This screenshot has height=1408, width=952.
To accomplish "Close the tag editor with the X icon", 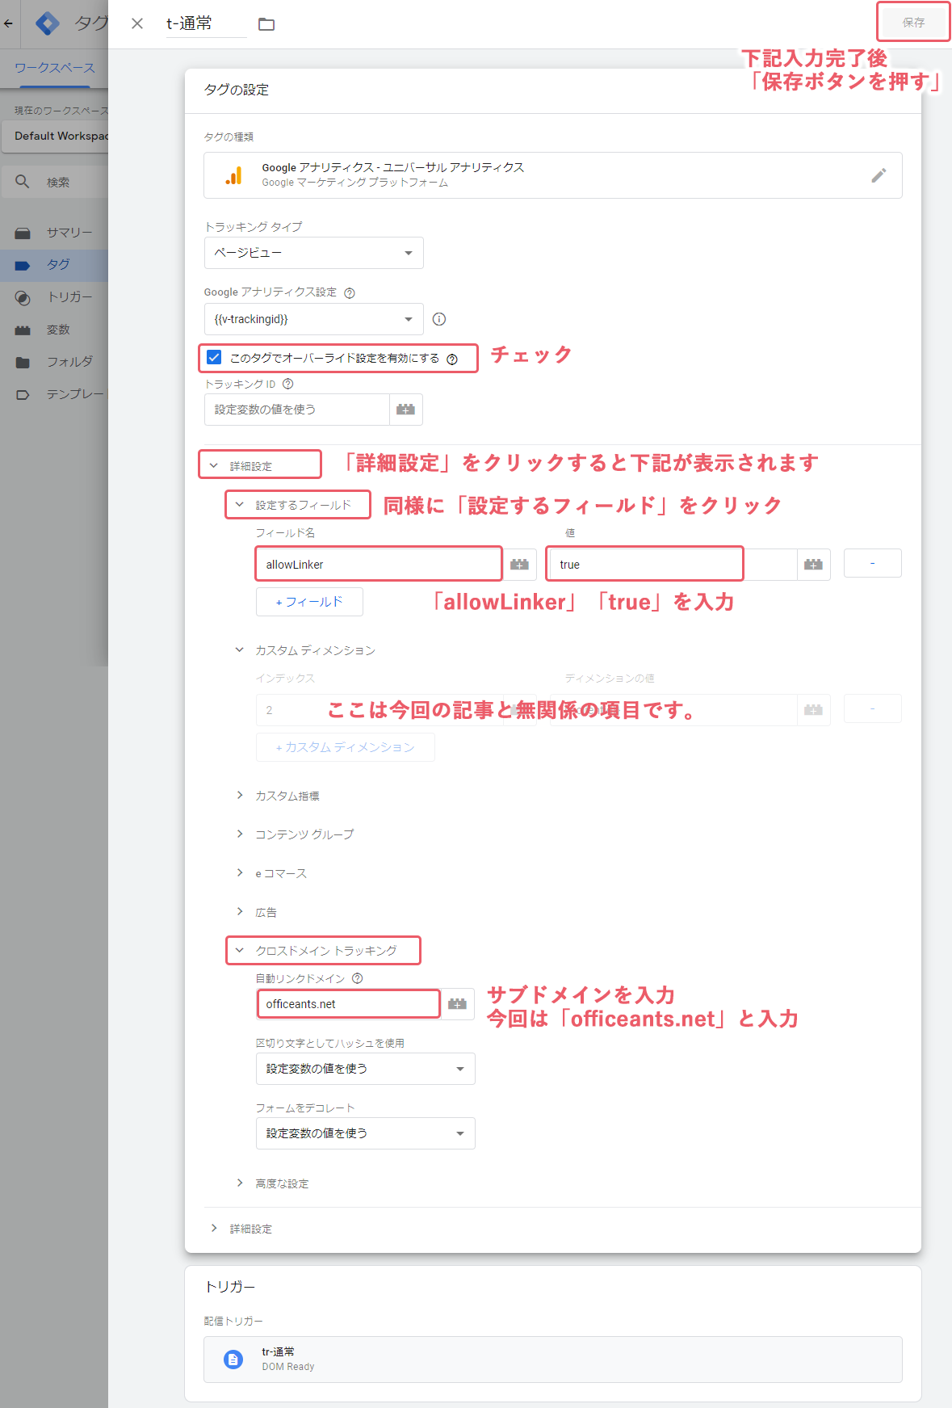I will tap(137, 23).
